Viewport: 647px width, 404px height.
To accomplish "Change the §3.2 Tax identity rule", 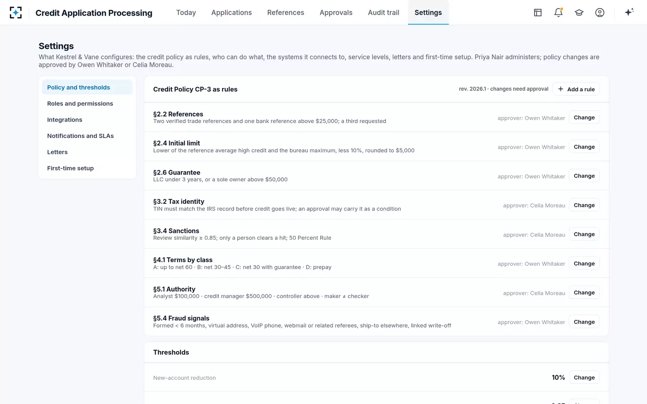I will pyautogui.click(x=584, y=205).
